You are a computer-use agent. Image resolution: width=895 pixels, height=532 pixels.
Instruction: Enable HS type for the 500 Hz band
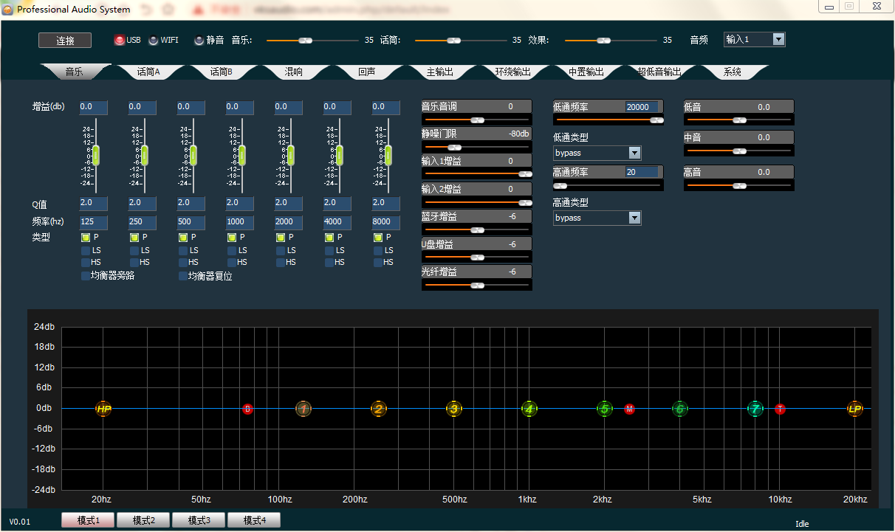[x=183, y=262]
